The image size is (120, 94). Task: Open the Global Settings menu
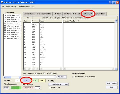point(11,6)
